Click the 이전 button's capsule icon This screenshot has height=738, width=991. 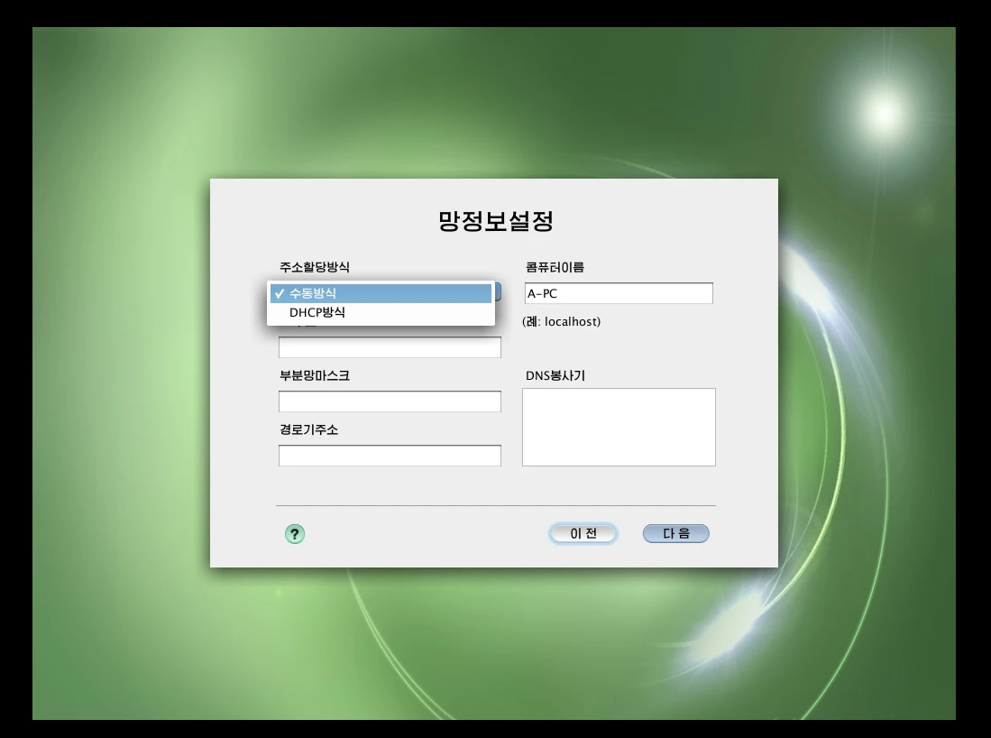(x=583, y=533)
